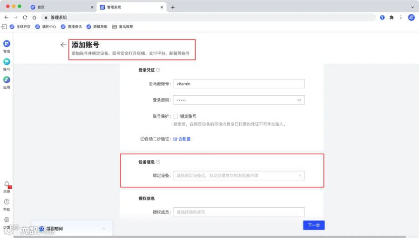Open the profile avatar at top right

(x=411, y=17)
